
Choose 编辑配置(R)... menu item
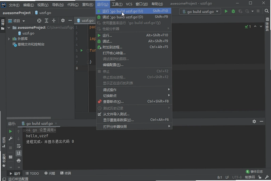pos(134,65)
